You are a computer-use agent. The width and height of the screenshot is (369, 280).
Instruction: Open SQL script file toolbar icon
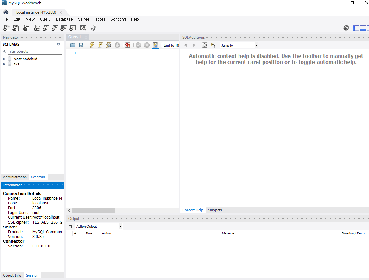16,28
